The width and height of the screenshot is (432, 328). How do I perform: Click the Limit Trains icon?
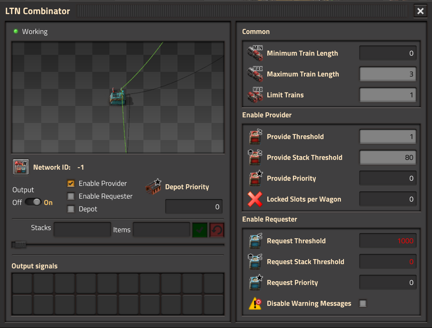[x=255, y=95]
